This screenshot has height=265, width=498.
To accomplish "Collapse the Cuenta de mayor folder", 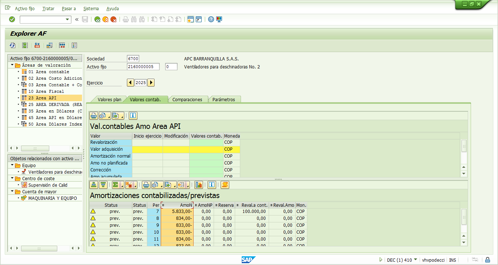I will (12, 192).
